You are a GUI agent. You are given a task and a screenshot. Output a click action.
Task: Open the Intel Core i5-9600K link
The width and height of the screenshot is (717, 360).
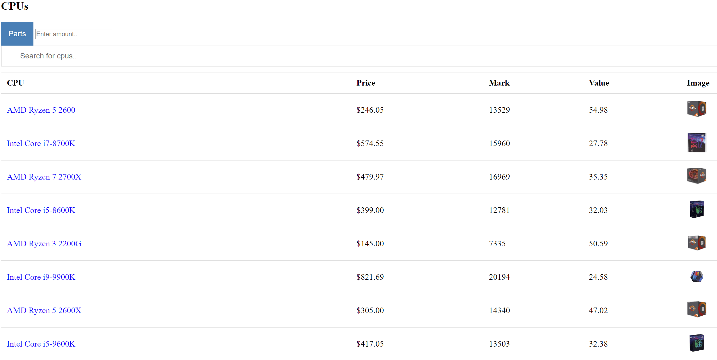click(x=41, y=344)
